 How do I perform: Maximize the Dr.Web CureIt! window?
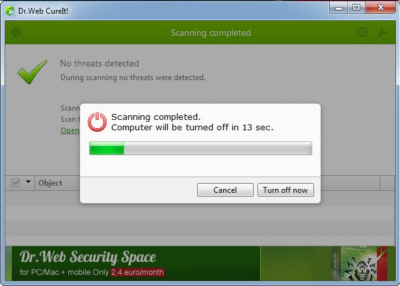(x=356, y=8)
